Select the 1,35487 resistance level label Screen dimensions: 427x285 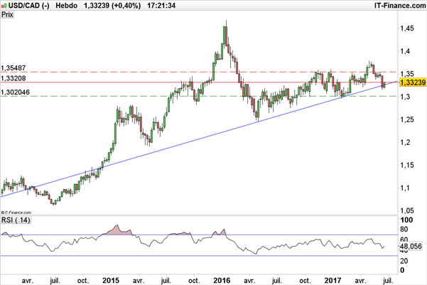tap(13, 68)
